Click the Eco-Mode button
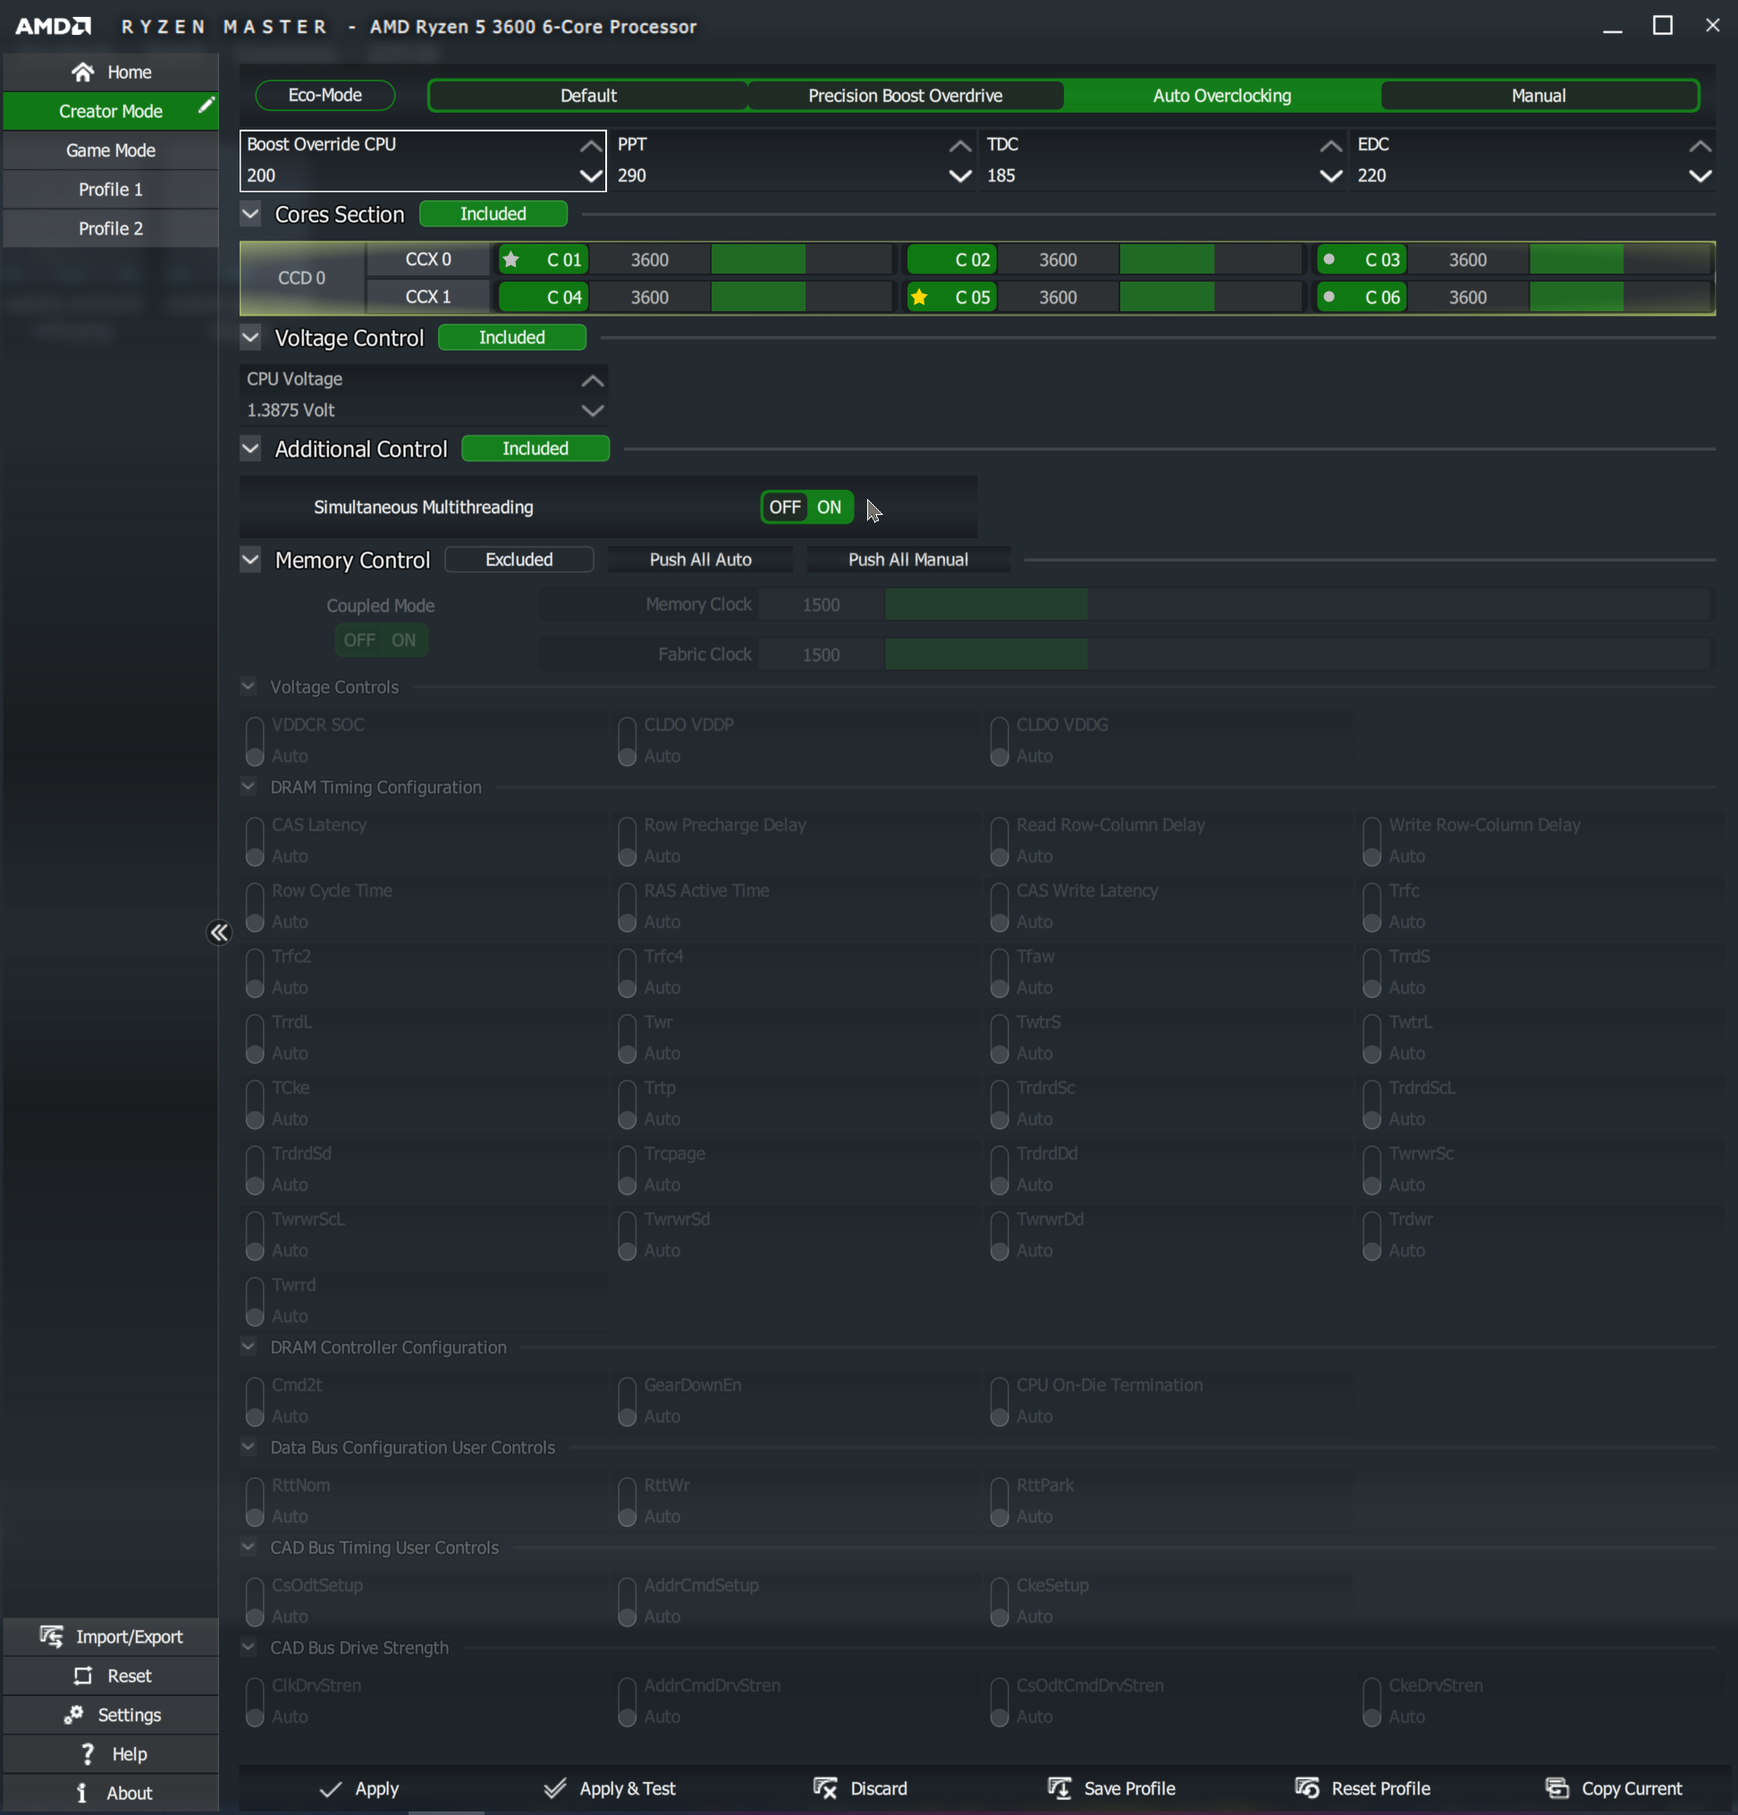 (325, 96)
